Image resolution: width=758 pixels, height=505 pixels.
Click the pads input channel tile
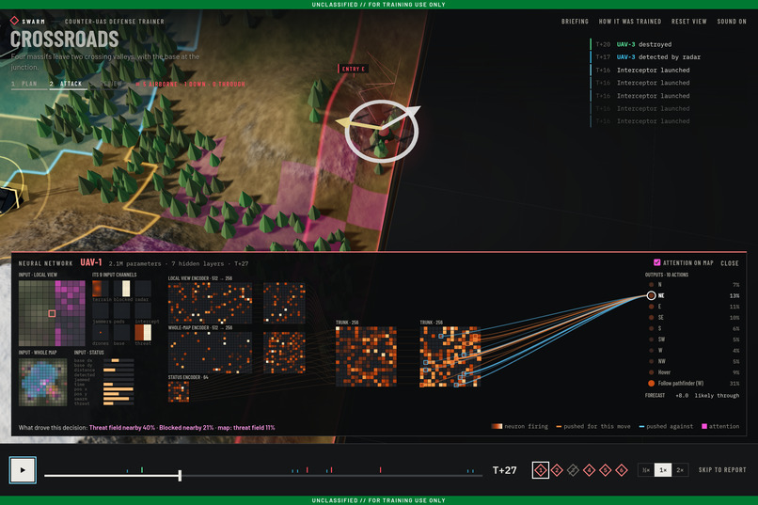pyautogui.click(x=122, y=310)
